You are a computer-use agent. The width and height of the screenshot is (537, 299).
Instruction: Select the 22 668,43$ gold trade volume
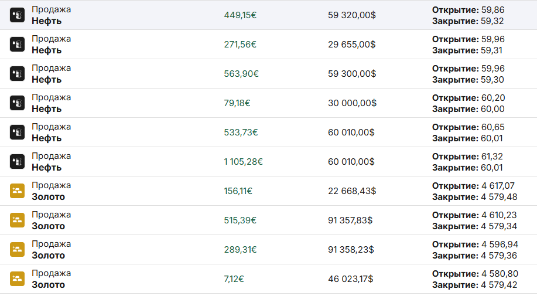coord(351,191)
